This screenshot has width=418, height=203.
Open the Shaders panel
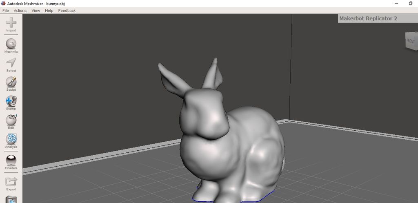[11, 160]
